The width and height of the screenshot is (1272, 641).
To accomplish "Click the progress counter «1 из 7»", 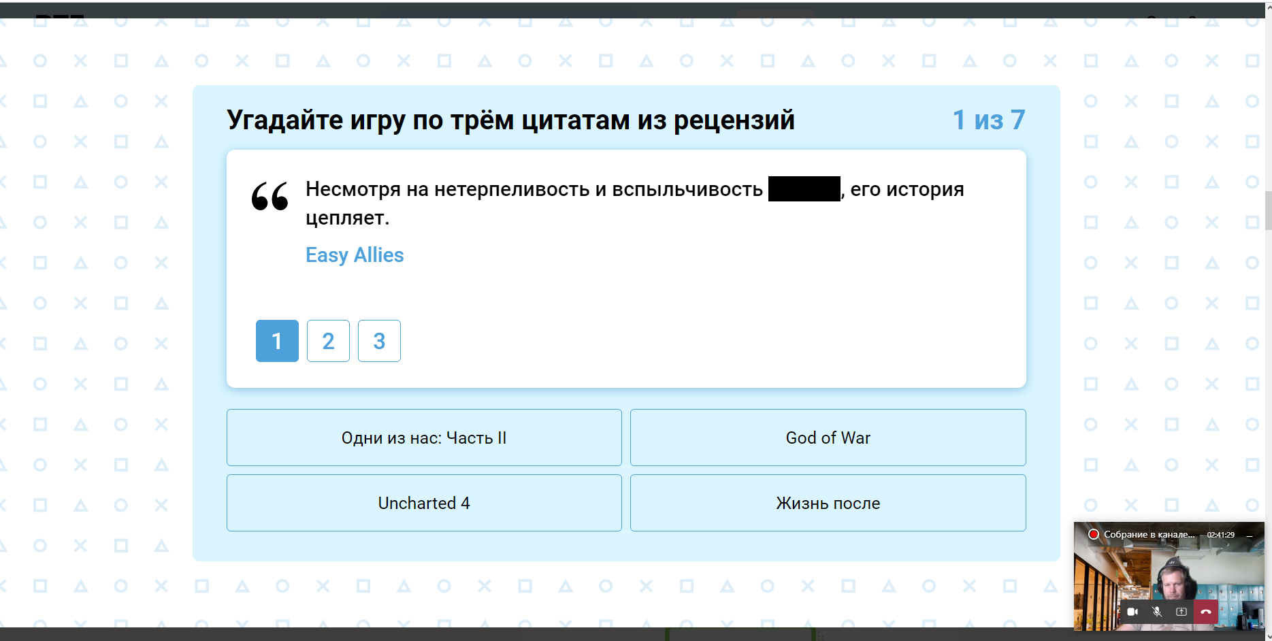I will 989,120.
